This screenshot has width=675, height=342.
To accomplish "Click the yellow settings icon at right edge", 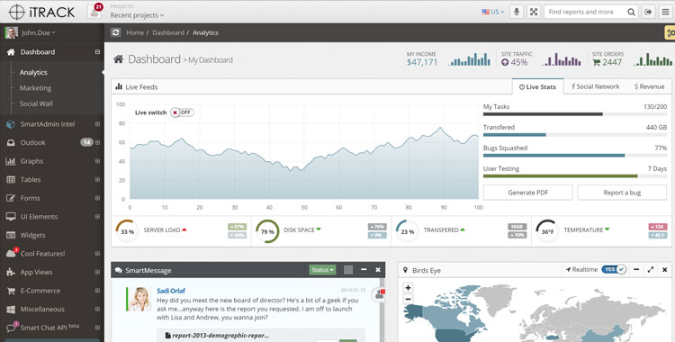I will click(670, 32).
